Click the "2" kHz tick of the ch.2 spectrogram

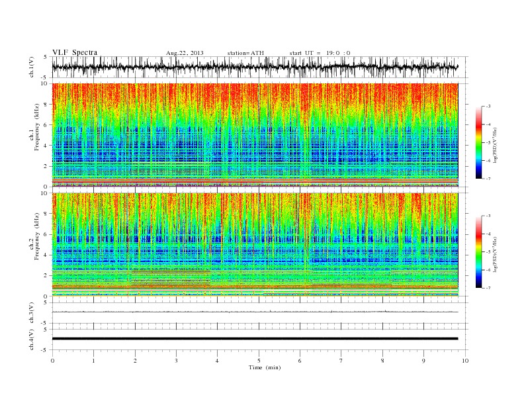pos(46,276)
